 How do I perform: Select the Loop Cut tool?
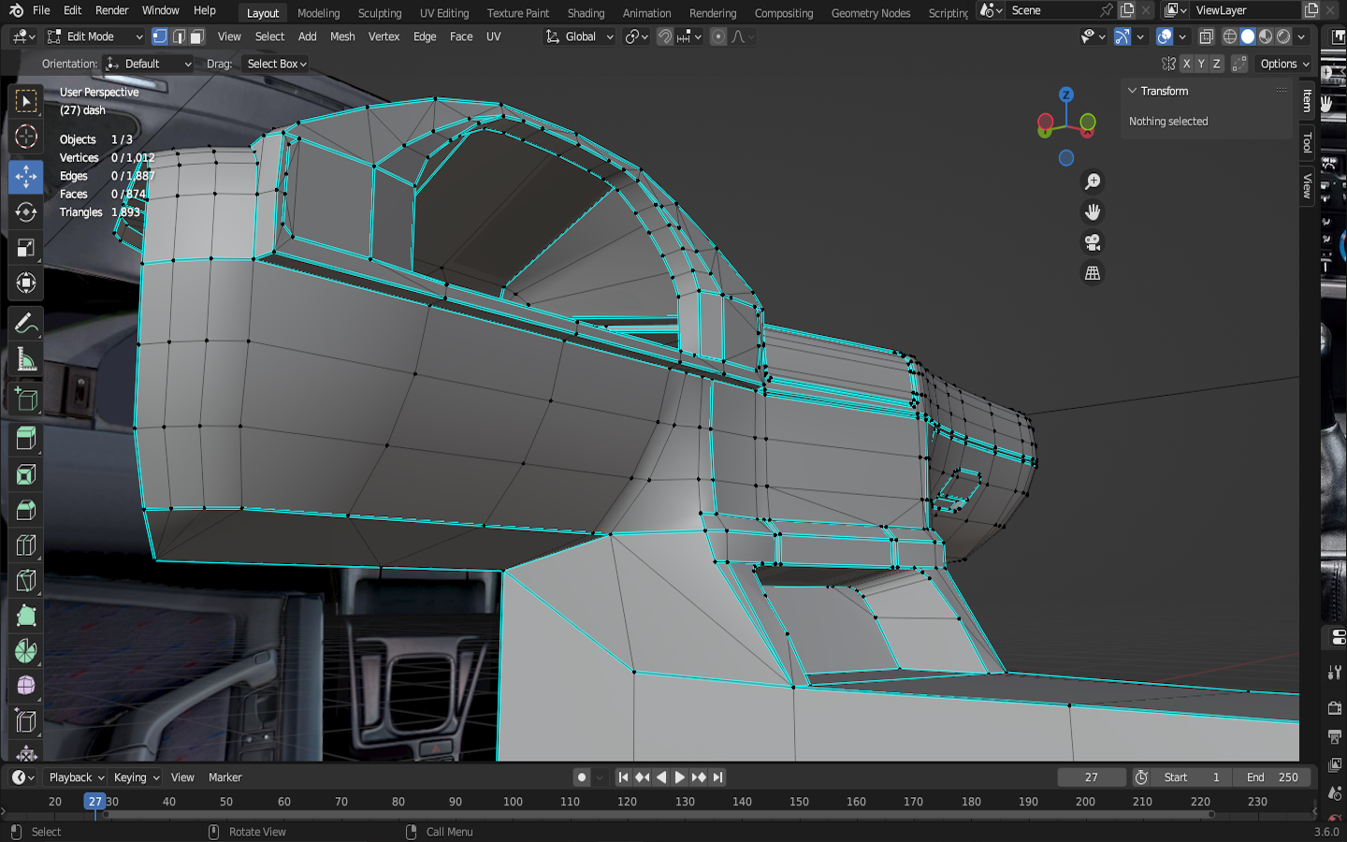point(25,545)
